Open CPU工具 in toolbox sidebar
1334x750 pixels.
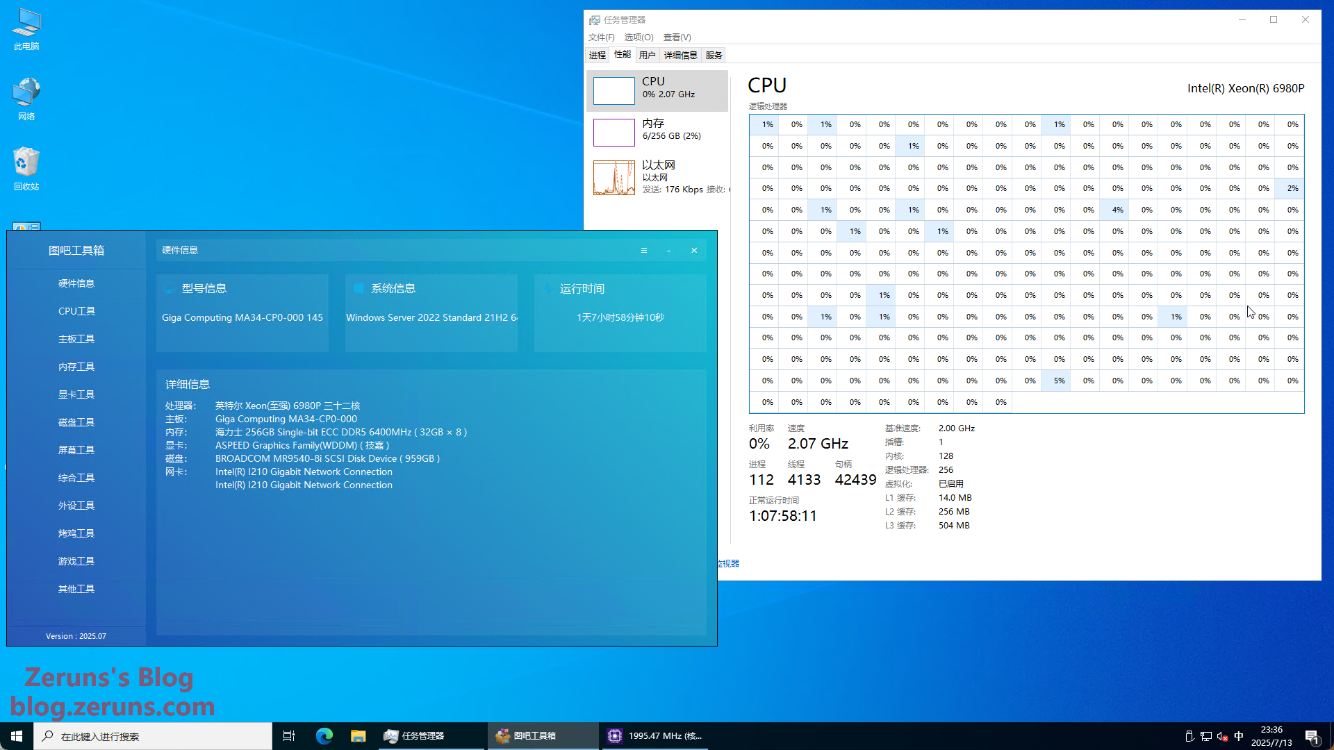(x=76, y=311)
